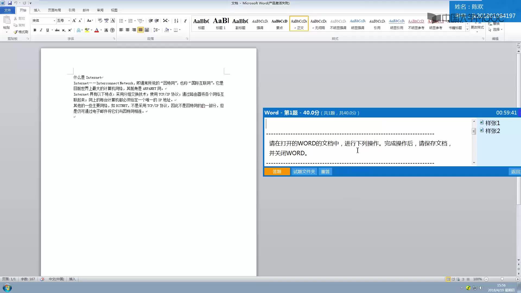Click the exam panel vertical scrollbar
This screenshot has width=521, height=293.
tap(474, 142)
